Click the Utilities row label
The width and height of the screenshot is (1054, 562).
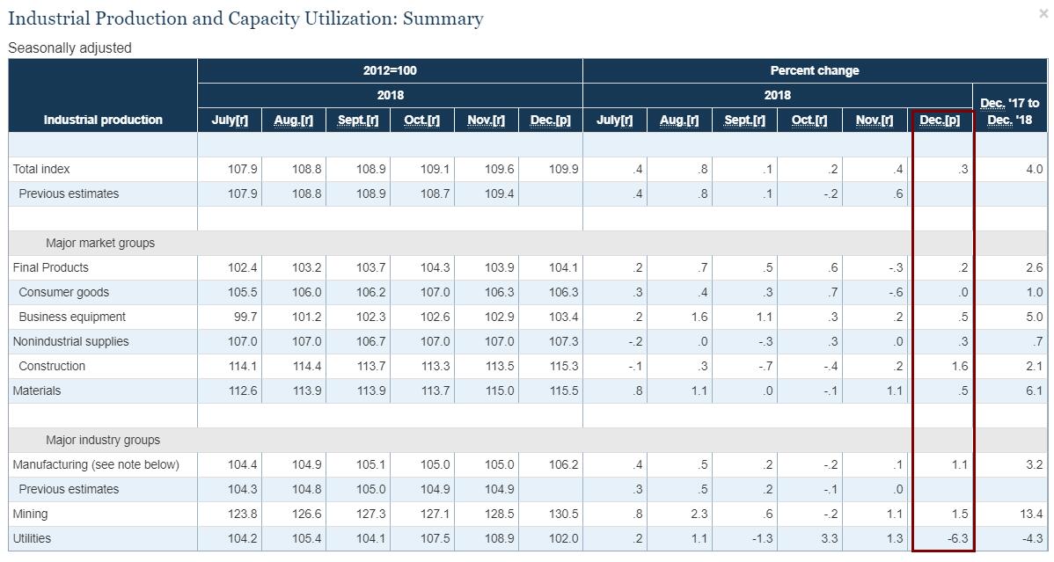tap(32, 538)
